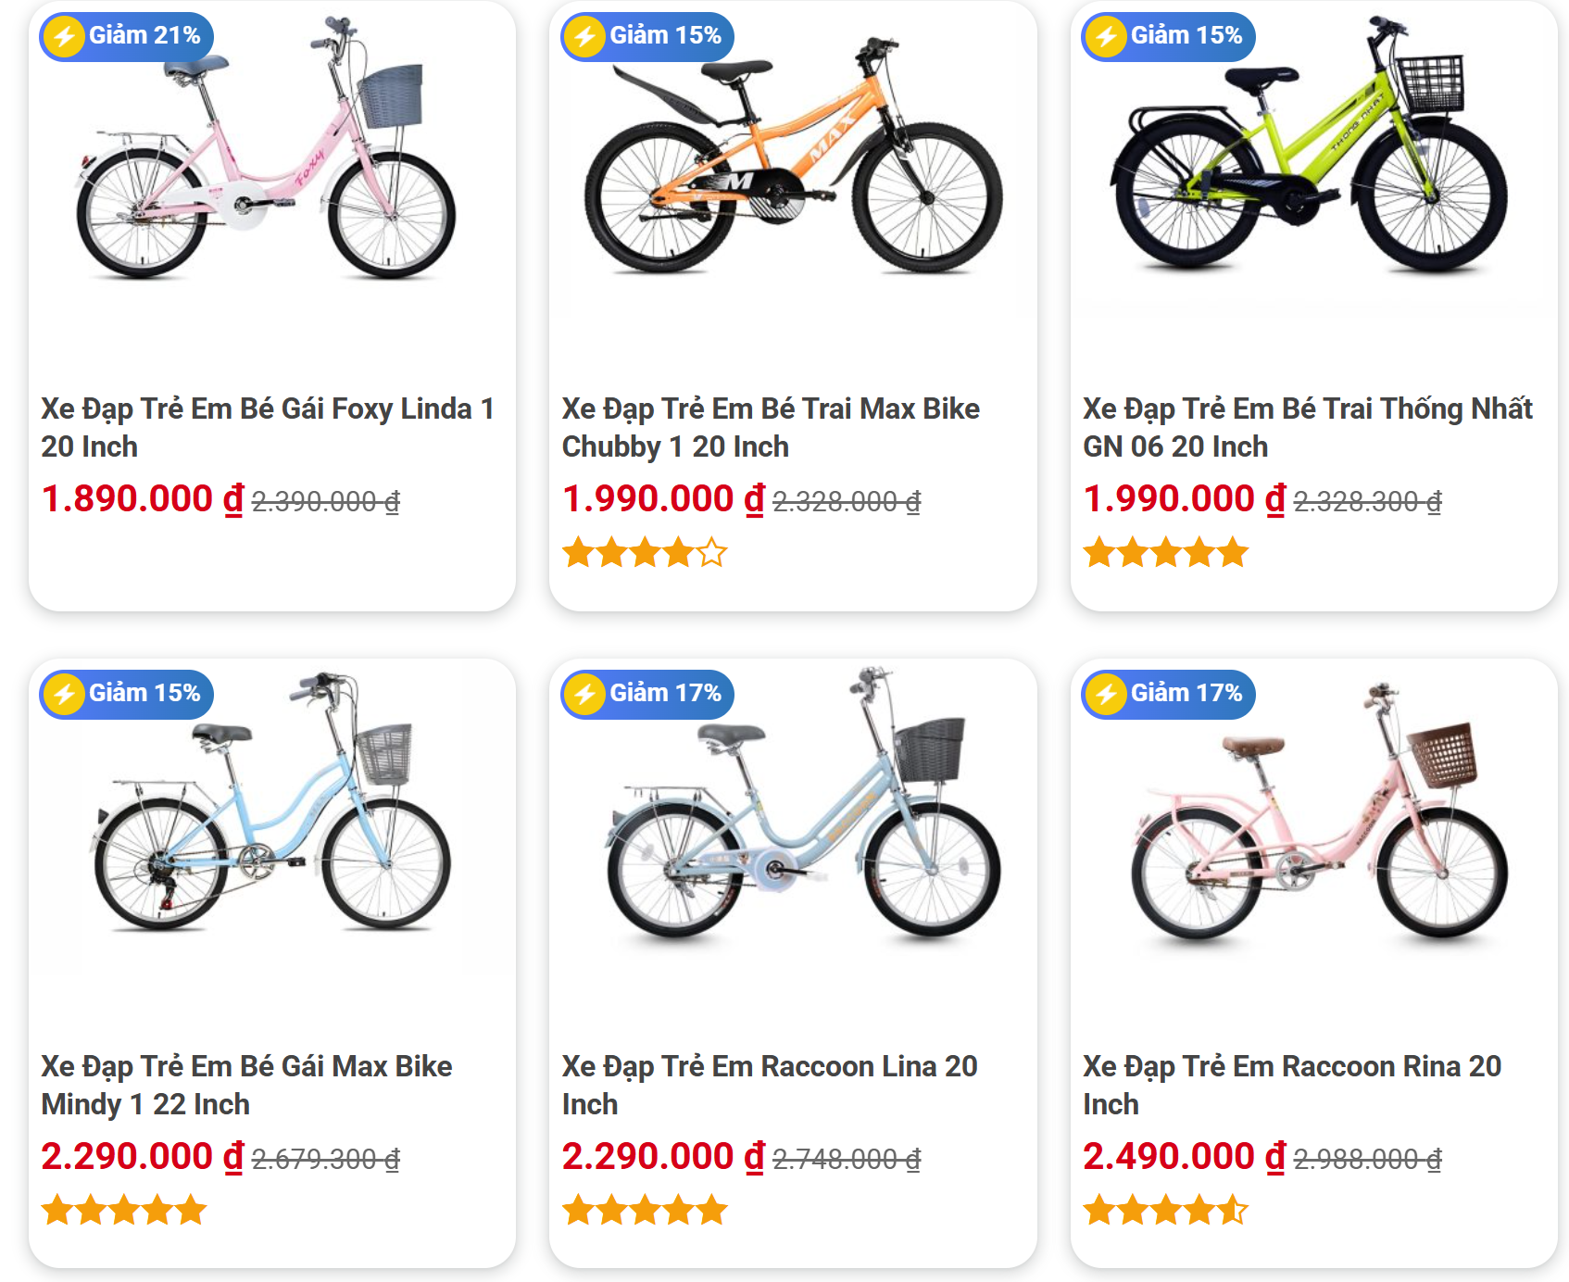The image size is (1569, 1282).
Task: Click lightning icon on Thống Nhất bike badge
Action: [x=1106, y=37]
